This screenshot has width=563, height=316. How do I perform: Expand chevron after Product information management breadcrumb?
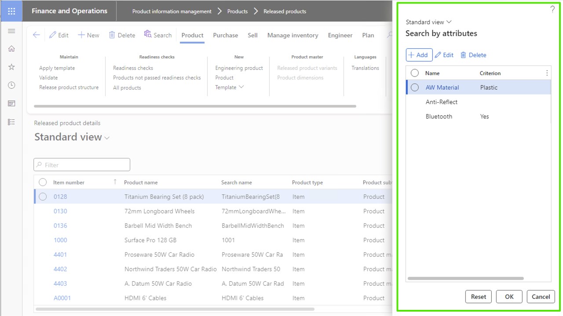pyautogui.click(x=219, y=11)
